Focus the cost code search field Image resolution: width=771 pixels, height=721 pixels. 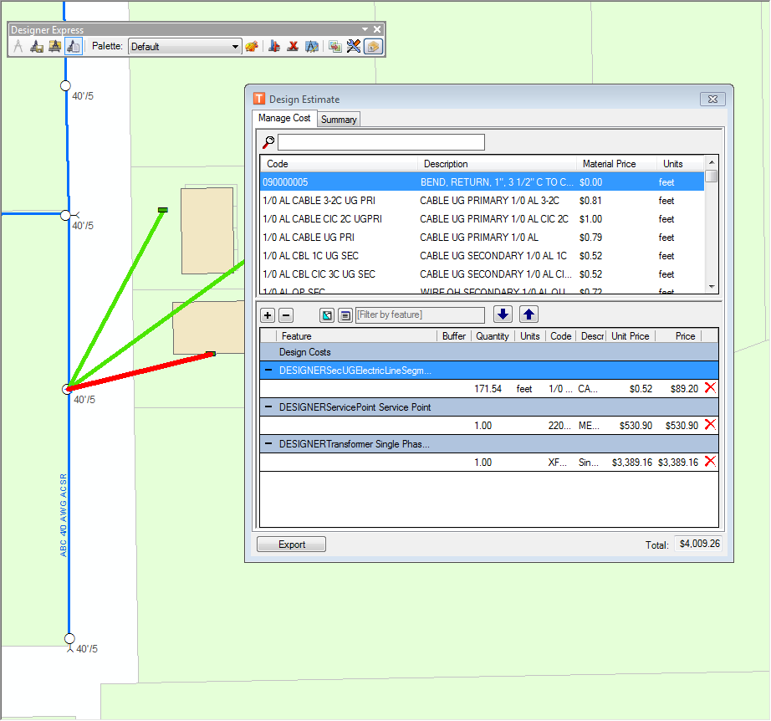coord(381,142)
